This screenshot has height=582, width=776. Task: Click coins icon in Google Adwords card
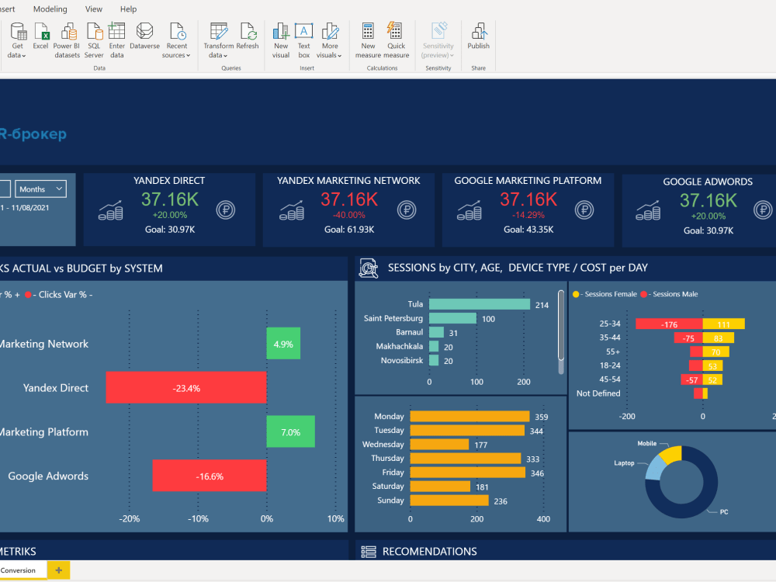tap(648, 210)
